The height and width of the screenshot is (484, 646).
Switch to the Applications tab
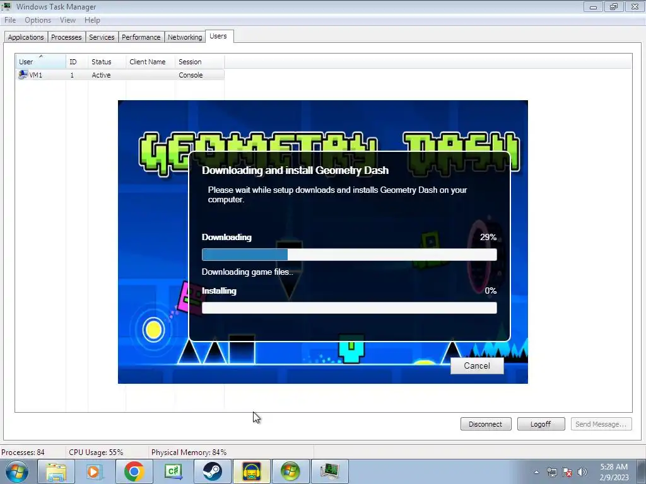click(26, 37)
